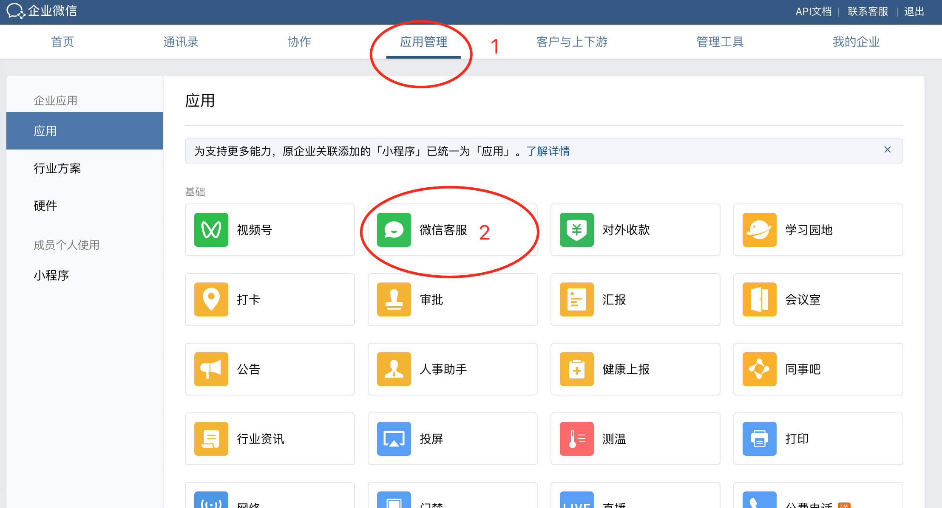The width and height of the screenshot is (942, 508).
Task: Click the 企业应用 sidebar section heading
Action: click(x=56, y=101)
